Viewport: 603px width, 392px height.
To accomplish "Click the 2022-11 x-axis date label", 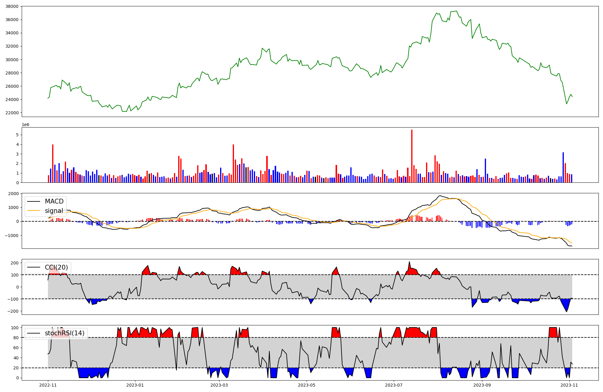I will [48, 385].
